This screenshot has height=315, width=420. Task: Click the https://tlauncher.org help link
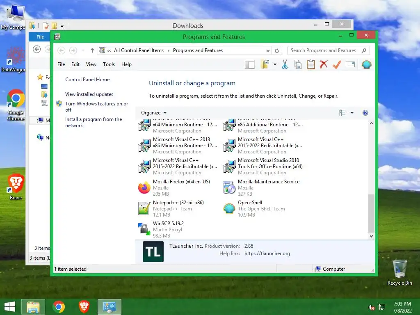[267, 253]
